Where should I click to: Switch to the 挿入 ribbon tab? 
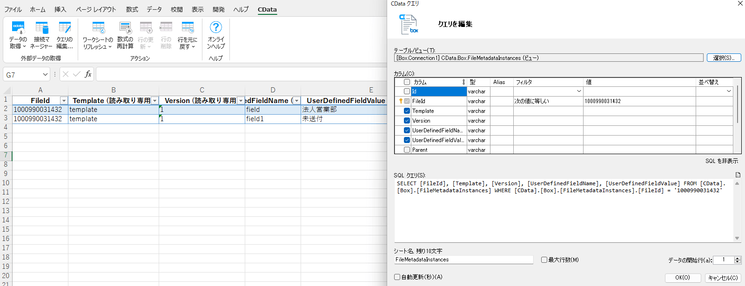(x=60, y=9)
